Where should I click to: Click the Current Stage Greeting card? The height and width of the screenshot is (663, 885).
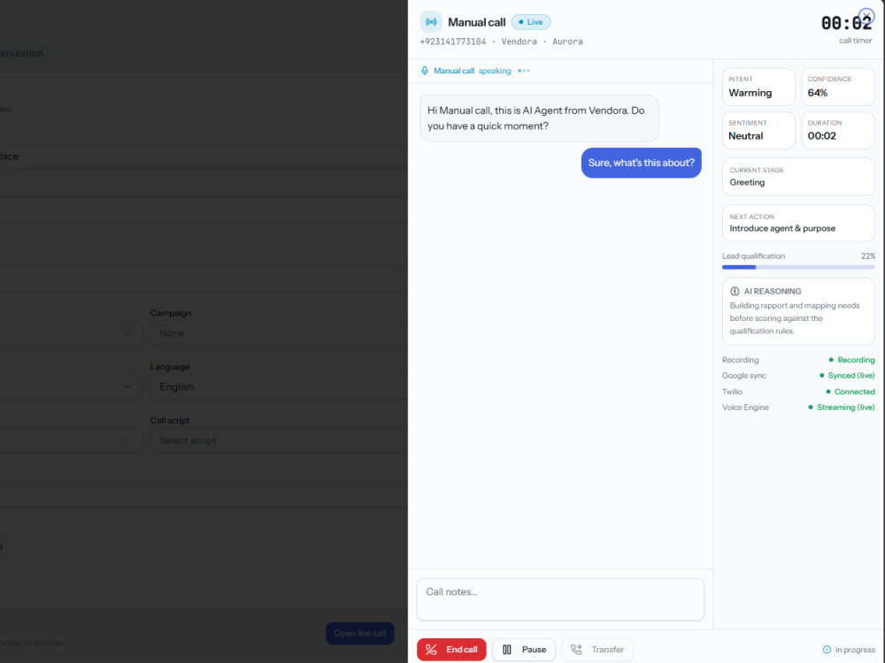pos(798,177)
